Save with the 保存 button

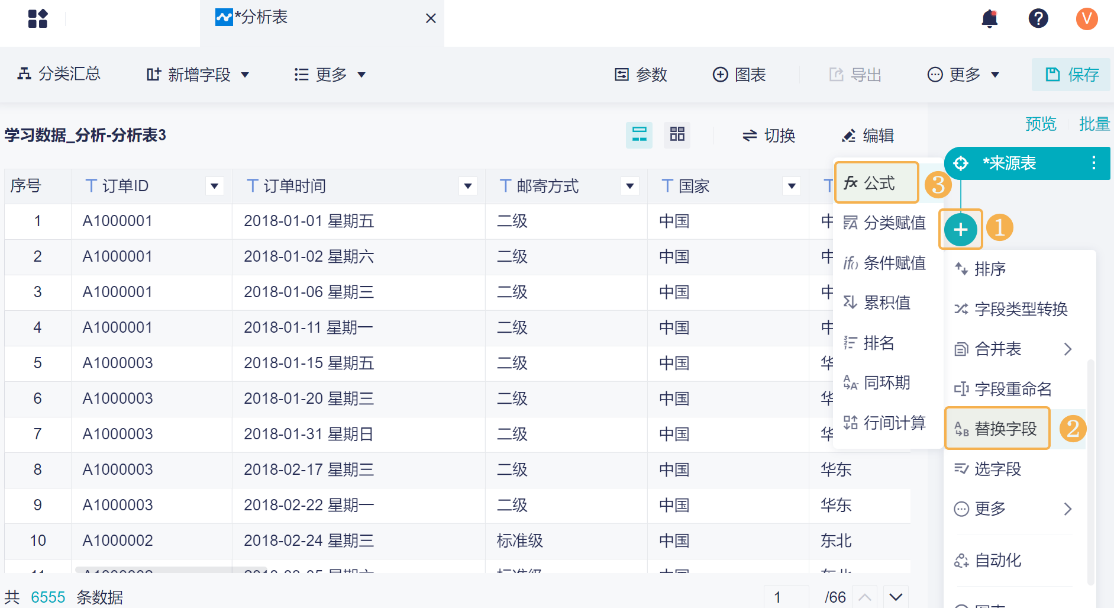pos(1071,75)
